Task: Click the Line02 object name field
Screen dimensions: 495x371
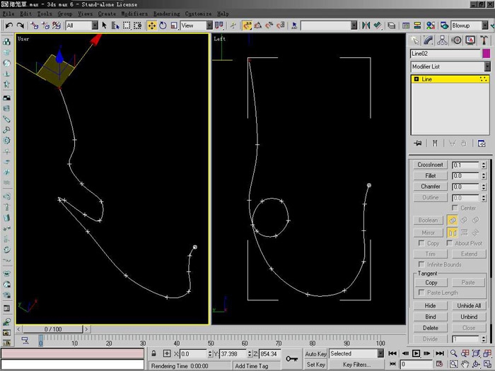Action: pyautogui.click(x=445, y=53)
